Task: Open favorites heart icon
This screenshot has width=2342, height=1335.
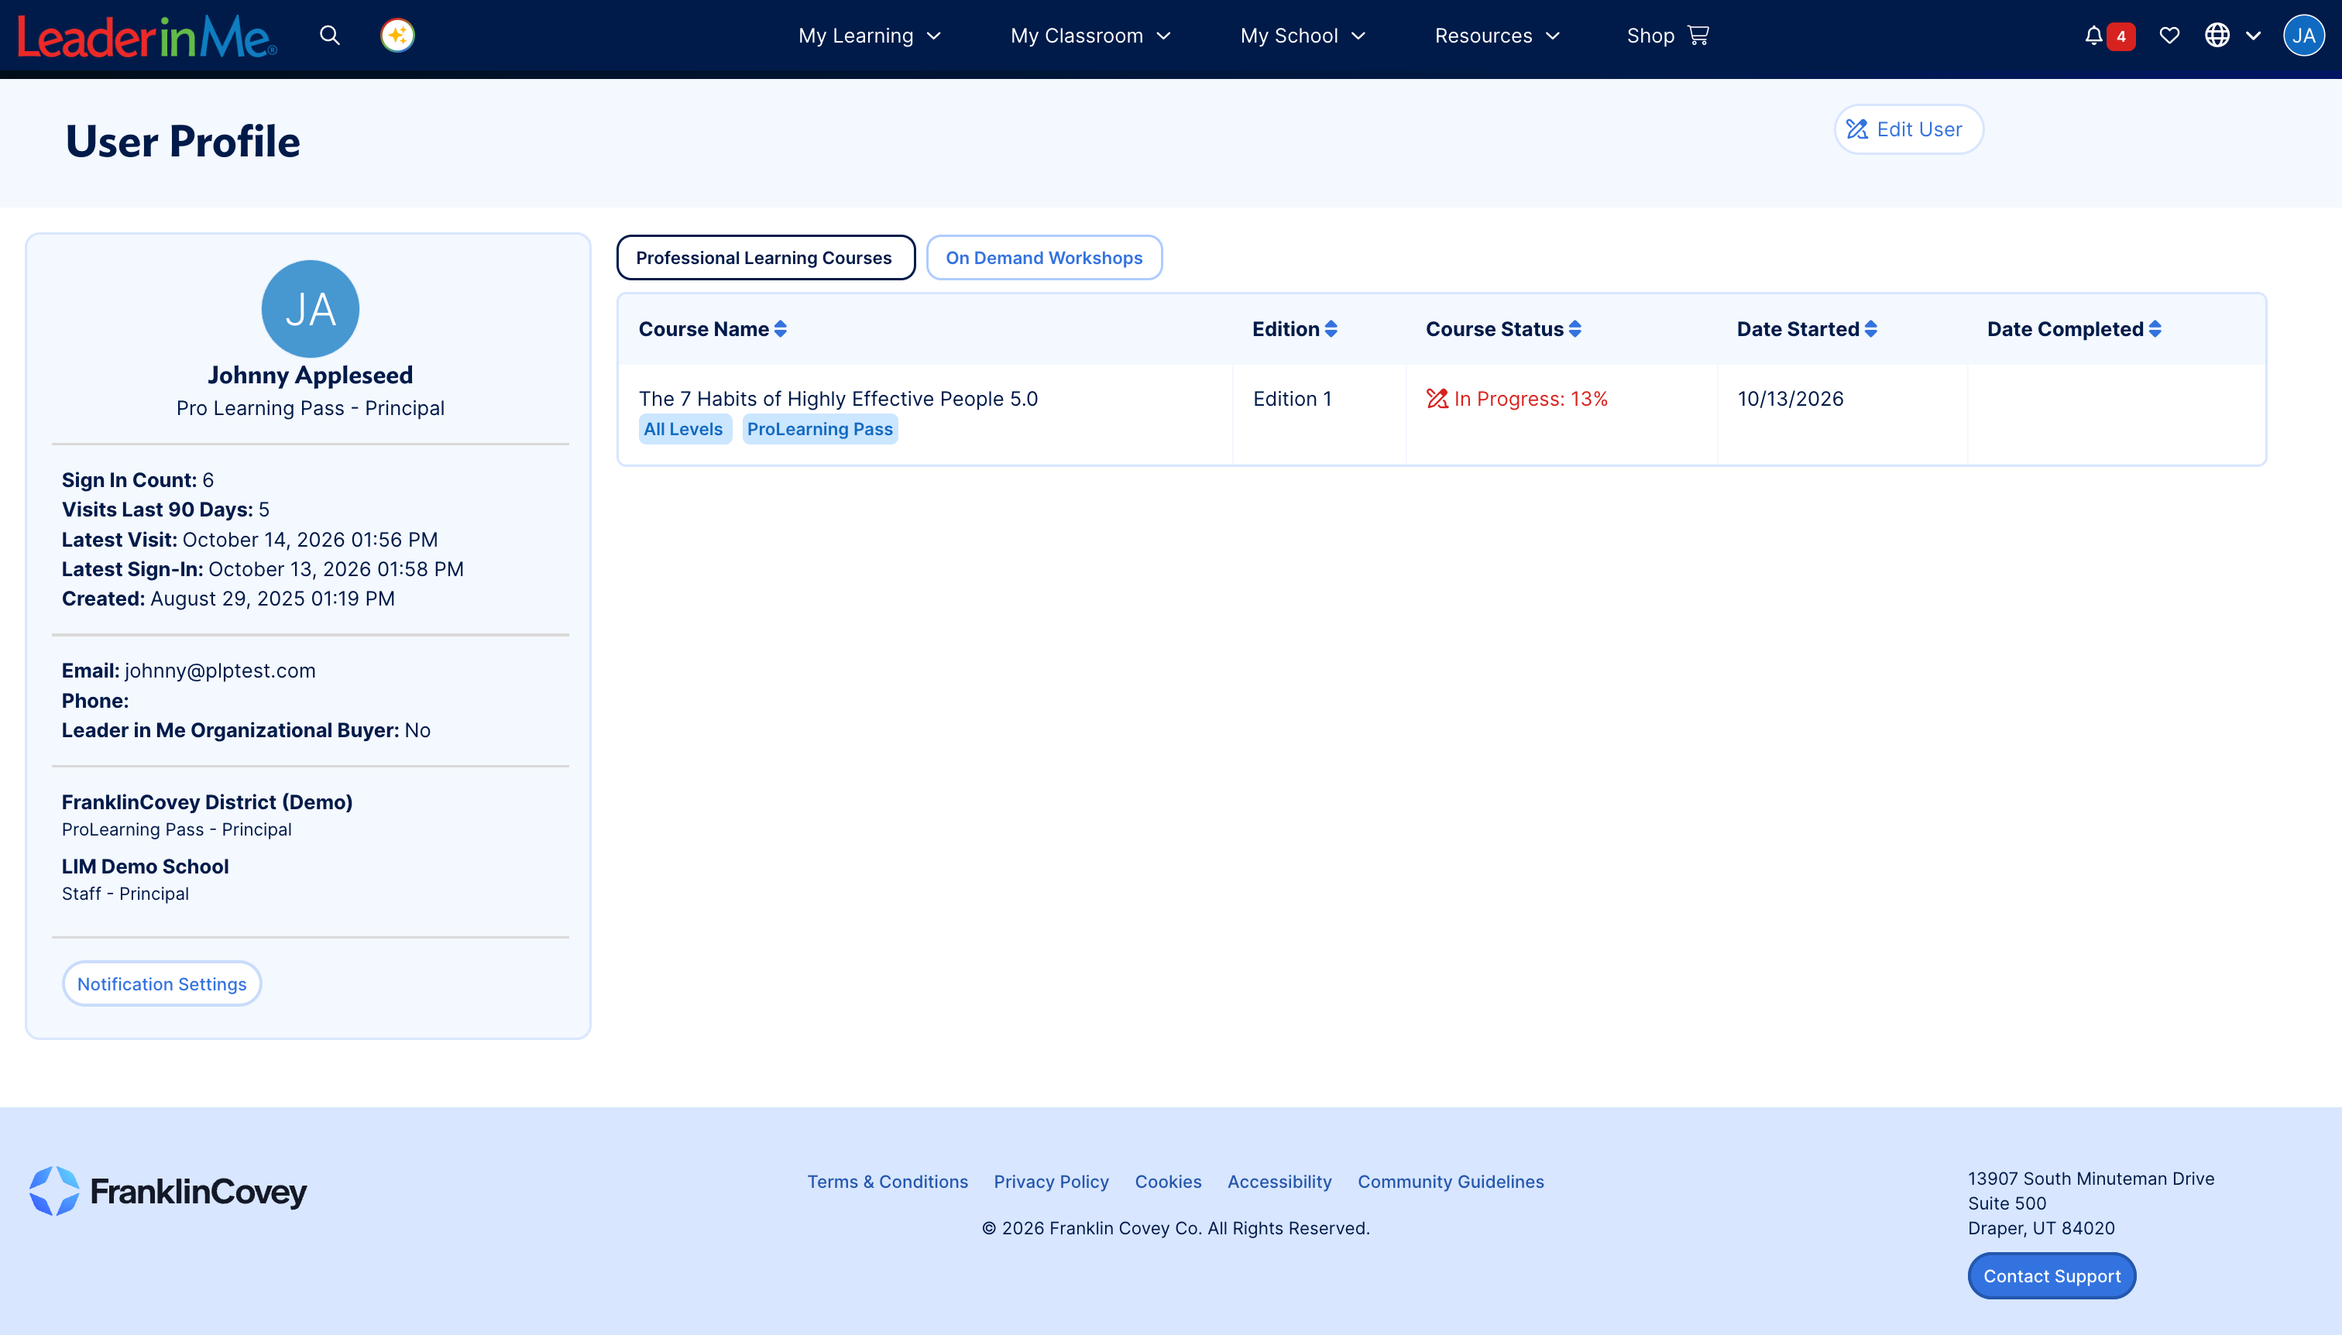Action: (x=2169, y=36)
